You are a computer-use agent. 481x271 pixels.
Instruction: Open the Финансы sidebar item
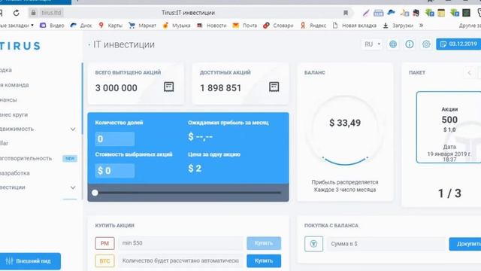[8, 100]
